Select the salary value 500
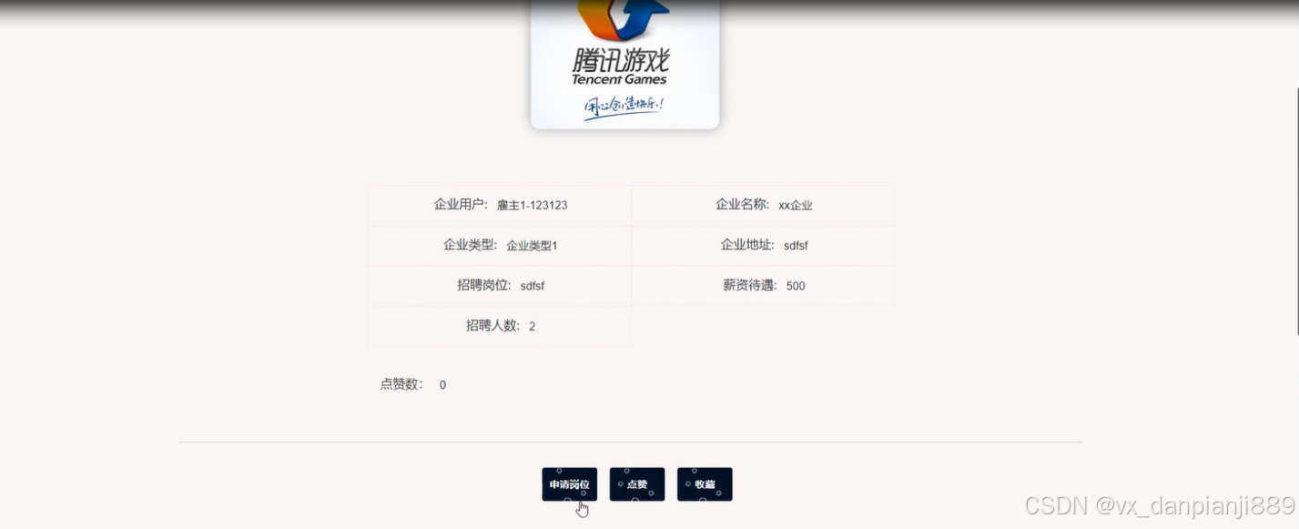 (x=796, y=286)
